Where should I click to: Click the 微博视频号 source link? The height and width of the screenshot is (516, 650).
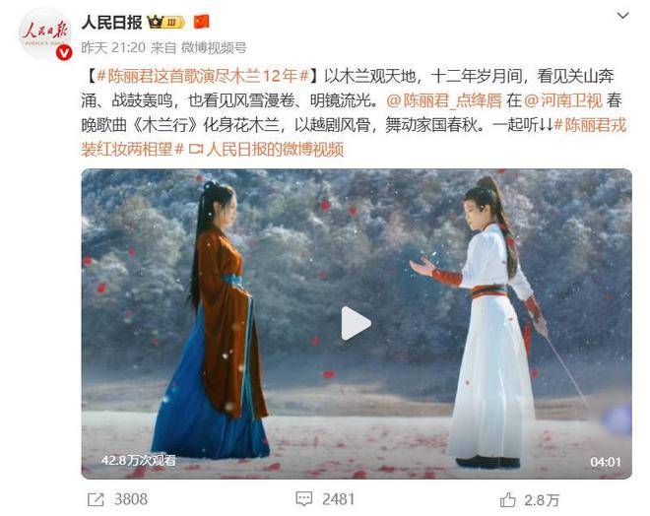(214, 48)
